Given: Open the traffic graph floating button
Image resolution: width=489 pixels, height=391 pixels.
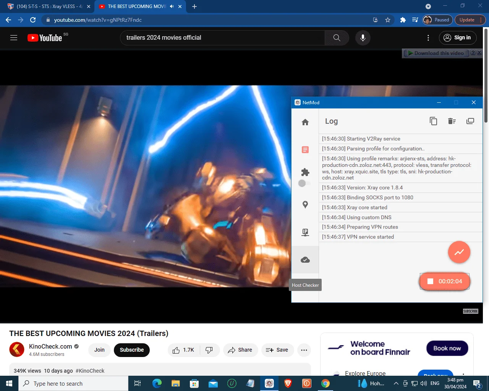Looking at the screenshot, I should click(459, 252).
